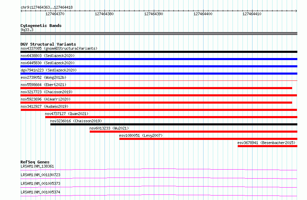Viewport: 307px width, 200px height.
Task: Open variant nsv6013233 (Wu2021) label
Action: click(x=109, y=128)
